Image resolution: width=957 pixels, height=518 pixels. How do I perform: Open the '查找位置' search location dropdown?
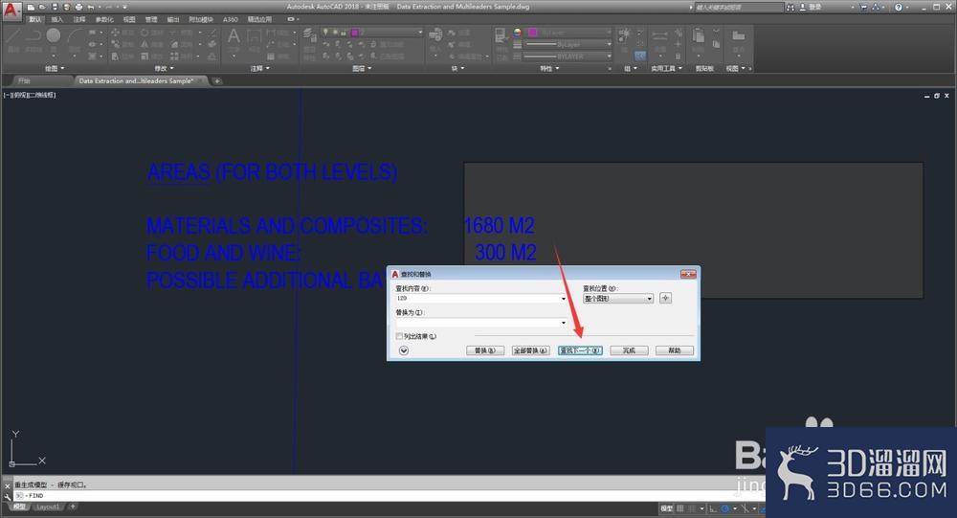coord(618,298)
